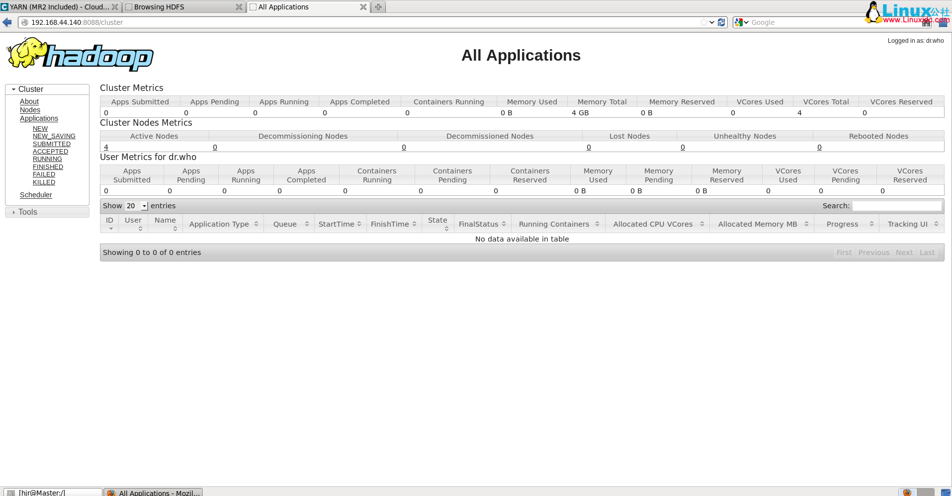Click the reload page icon
Screen dimensions: 952x496
coord(721,22)
